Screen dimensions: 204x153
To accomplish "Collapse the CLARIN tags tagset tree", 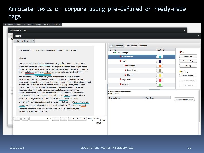I will (114, 53).
